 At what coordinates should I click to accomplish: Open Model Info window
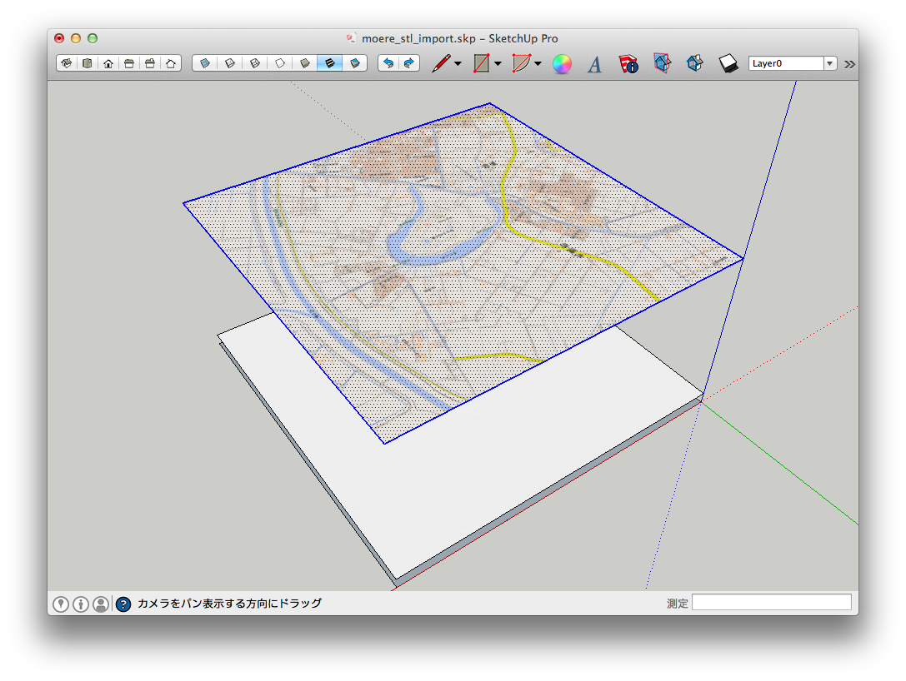point(628,63)
